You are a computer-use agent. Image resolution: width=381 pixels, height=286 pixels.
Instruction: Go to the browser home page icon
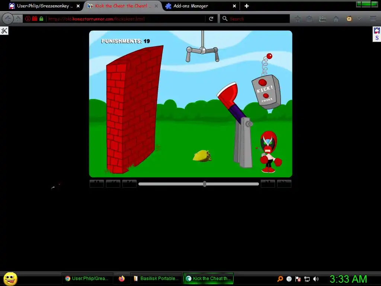point(336,19)
